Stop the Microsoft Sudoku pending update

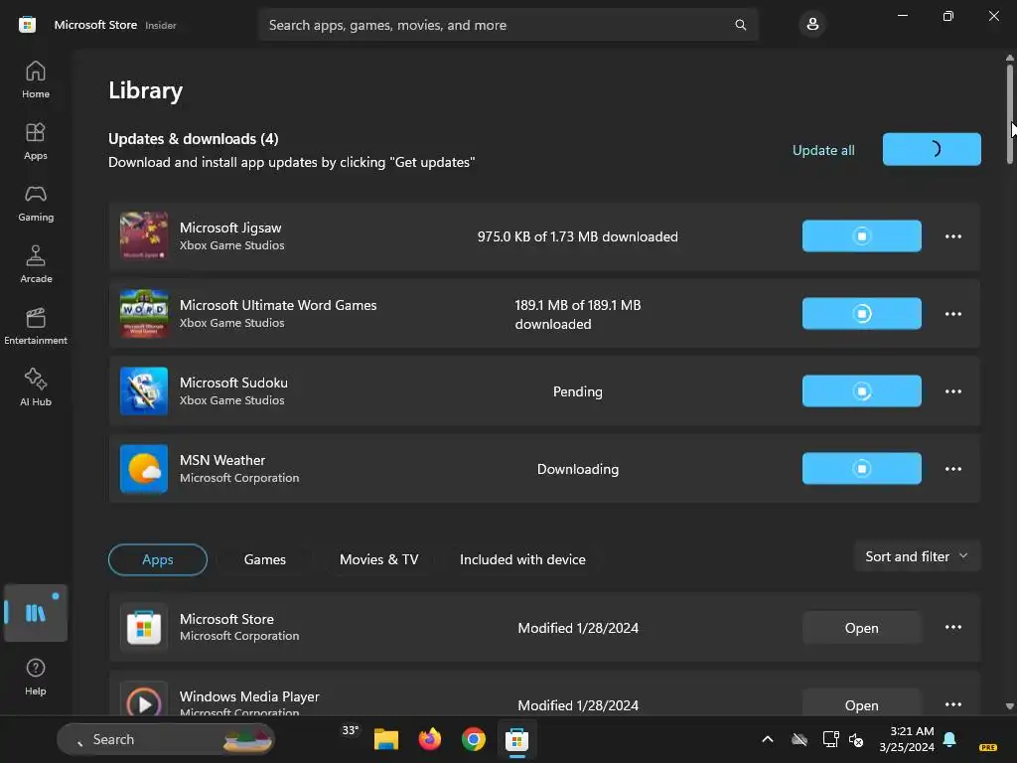click(861, 391)
